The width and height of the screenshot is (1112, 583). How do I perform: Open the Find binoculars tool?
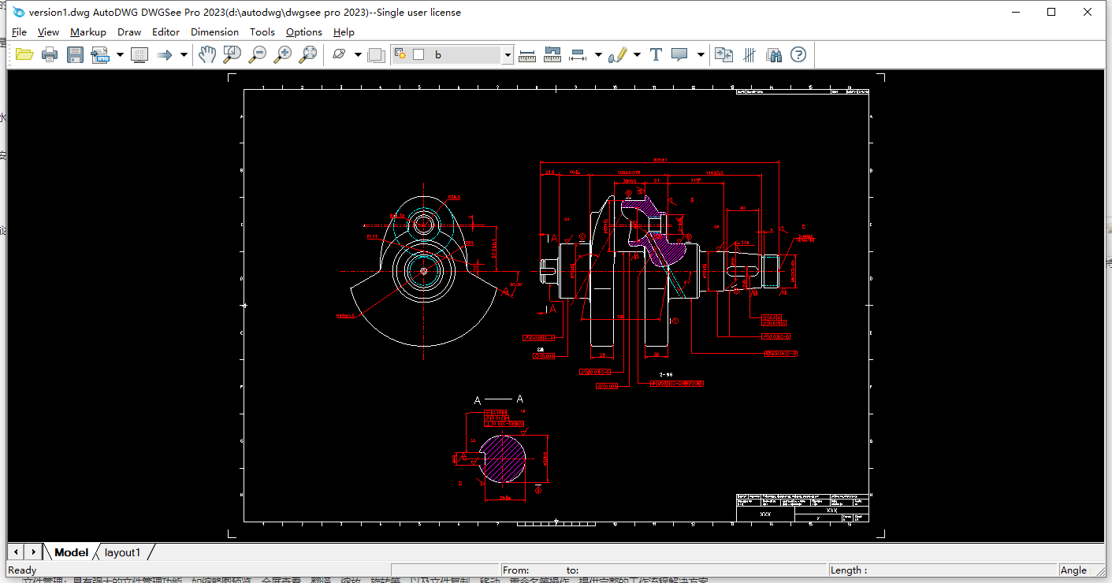[x=774, y=54]
